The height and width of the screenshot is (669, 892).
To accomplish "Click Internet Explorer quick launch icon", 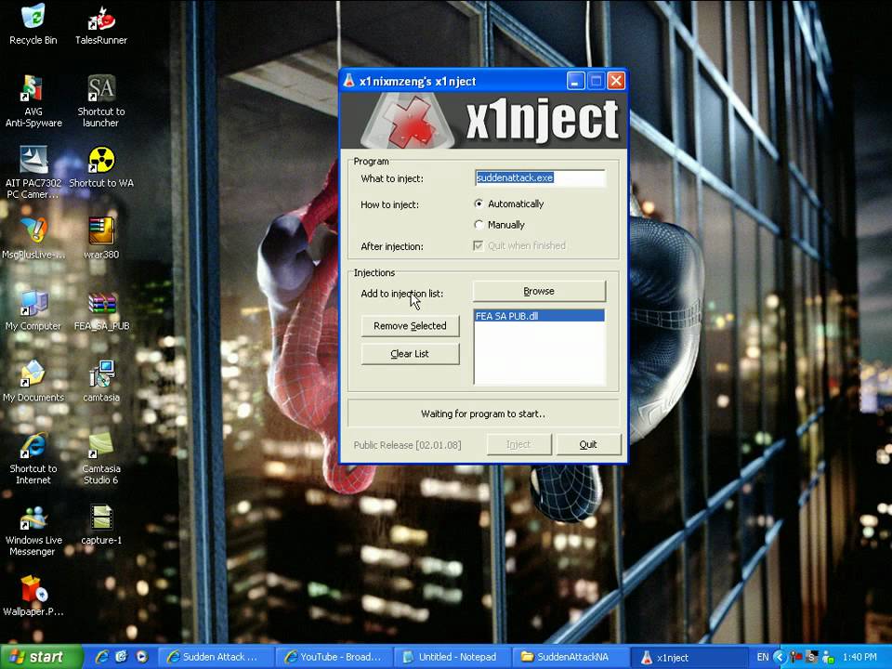I will 102,657.
